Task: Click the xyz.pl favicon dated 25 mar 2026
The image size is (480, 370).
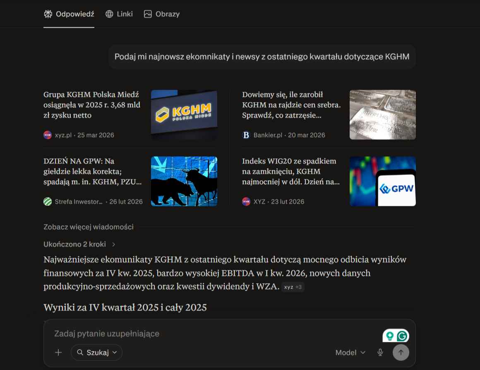Action: 48,135
